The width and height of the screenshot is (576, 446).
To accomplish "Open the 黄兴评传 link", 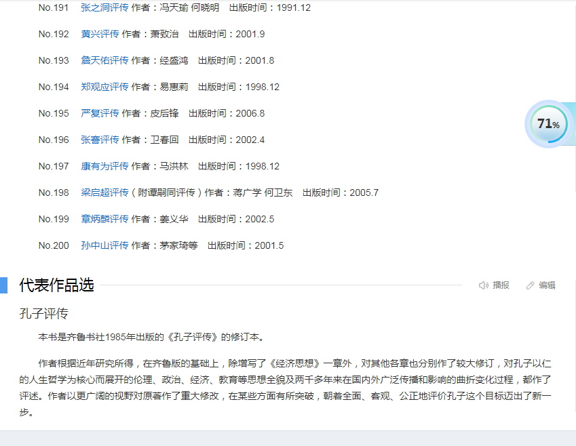I will click(100, 34).
